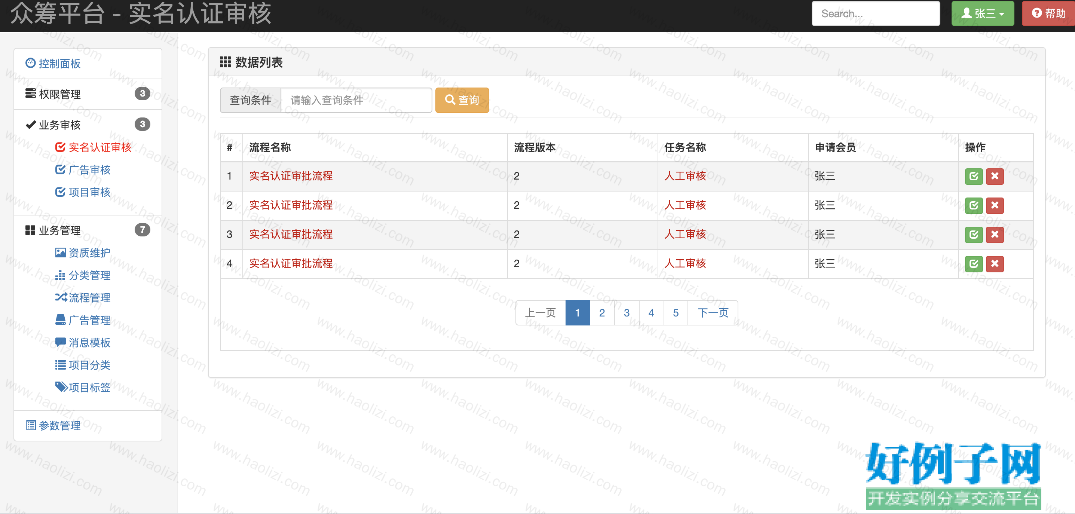Open 流程管理 in the sidebar

coord(83,298)
